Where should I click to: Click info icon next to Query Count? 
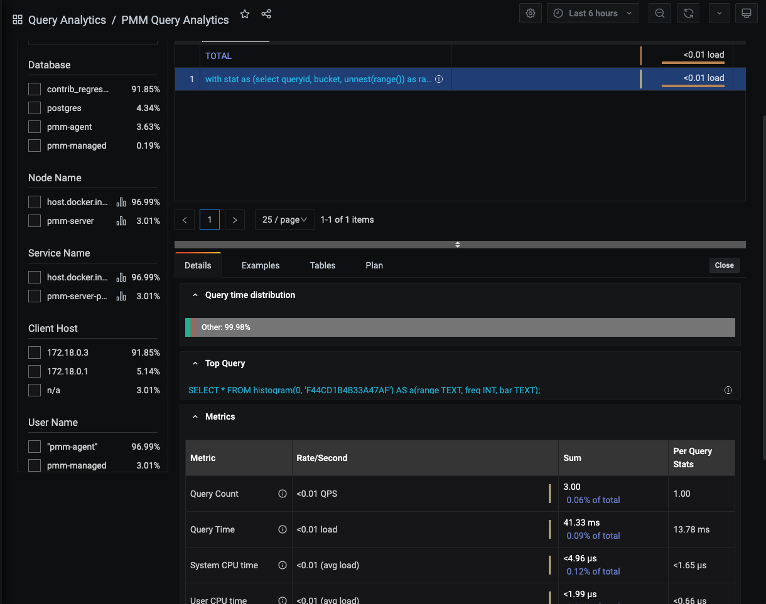pos(283,494)
